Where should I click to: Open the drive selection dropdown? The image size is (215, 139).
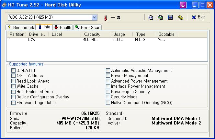(x=94, y=17)
